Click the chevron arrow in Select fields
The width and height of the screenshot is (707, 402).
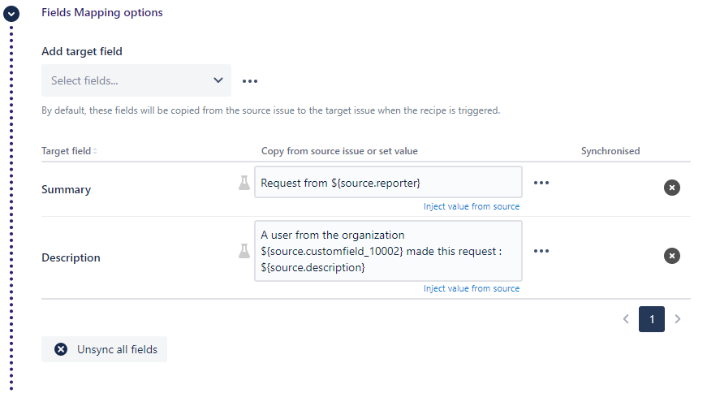click(x=218, y=80)
